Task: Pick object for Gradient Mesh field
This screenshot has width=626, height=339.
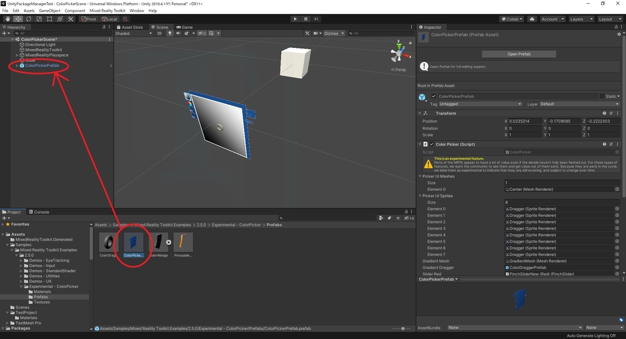Action: pyautogui.click(x=617, y=261)
